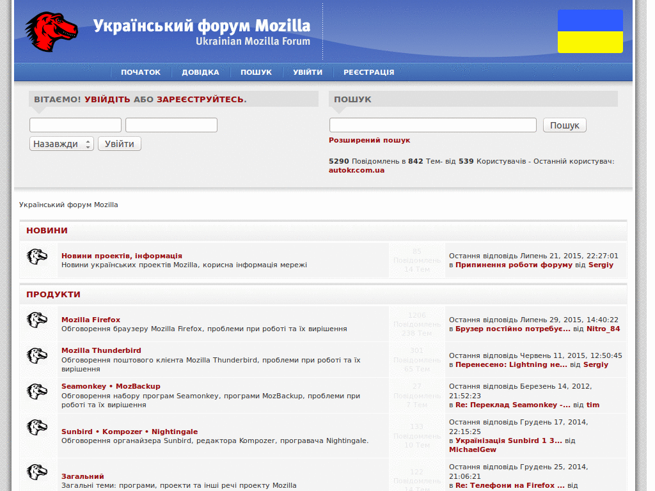Click the Пошук search button
This screenshot has width=655, height=491.
(565, 125)
